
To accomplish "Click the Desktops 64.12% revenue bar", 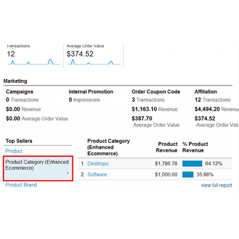I will [x=192, y=164].
